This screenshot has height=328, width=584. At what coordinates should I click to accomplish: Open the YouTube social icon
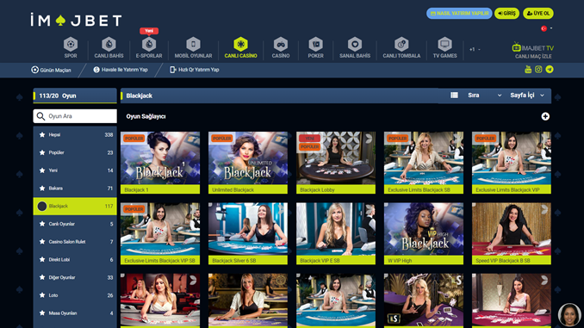pos(528,69)
